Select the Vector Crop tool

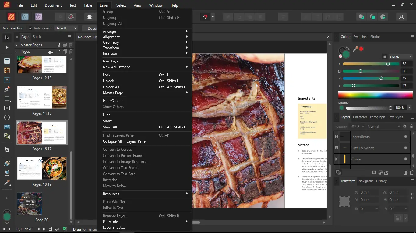pos(7,150)
